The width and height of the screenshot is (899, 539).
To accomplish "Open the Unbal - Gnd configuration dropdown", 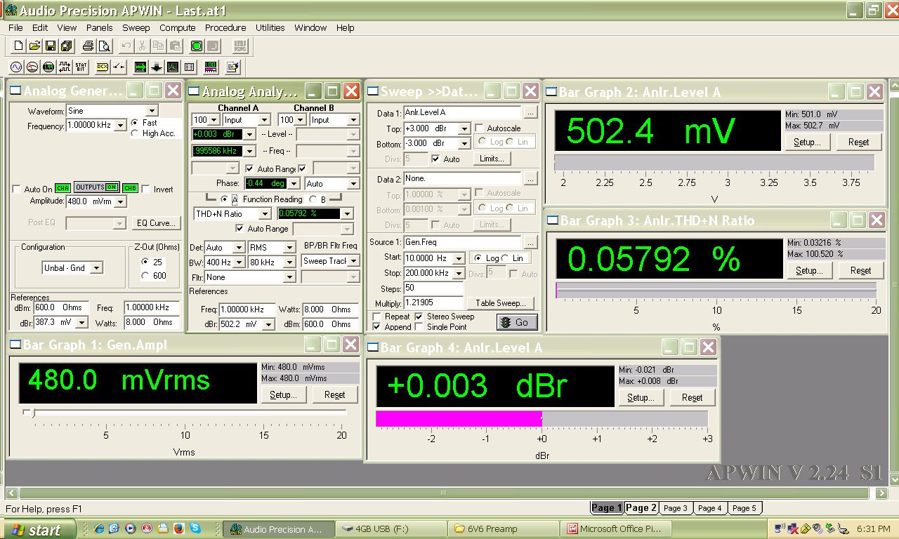I will pos(96,267).
